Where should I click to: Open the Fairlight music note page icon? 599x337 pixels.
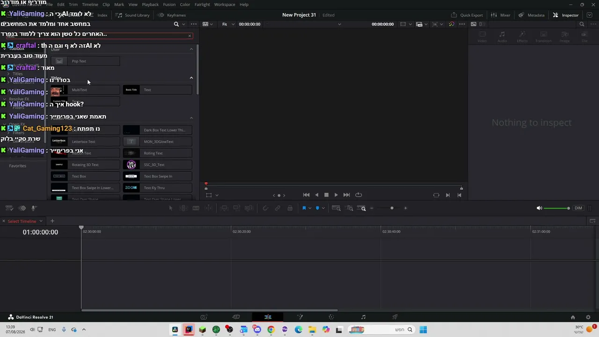click(363, 317)
